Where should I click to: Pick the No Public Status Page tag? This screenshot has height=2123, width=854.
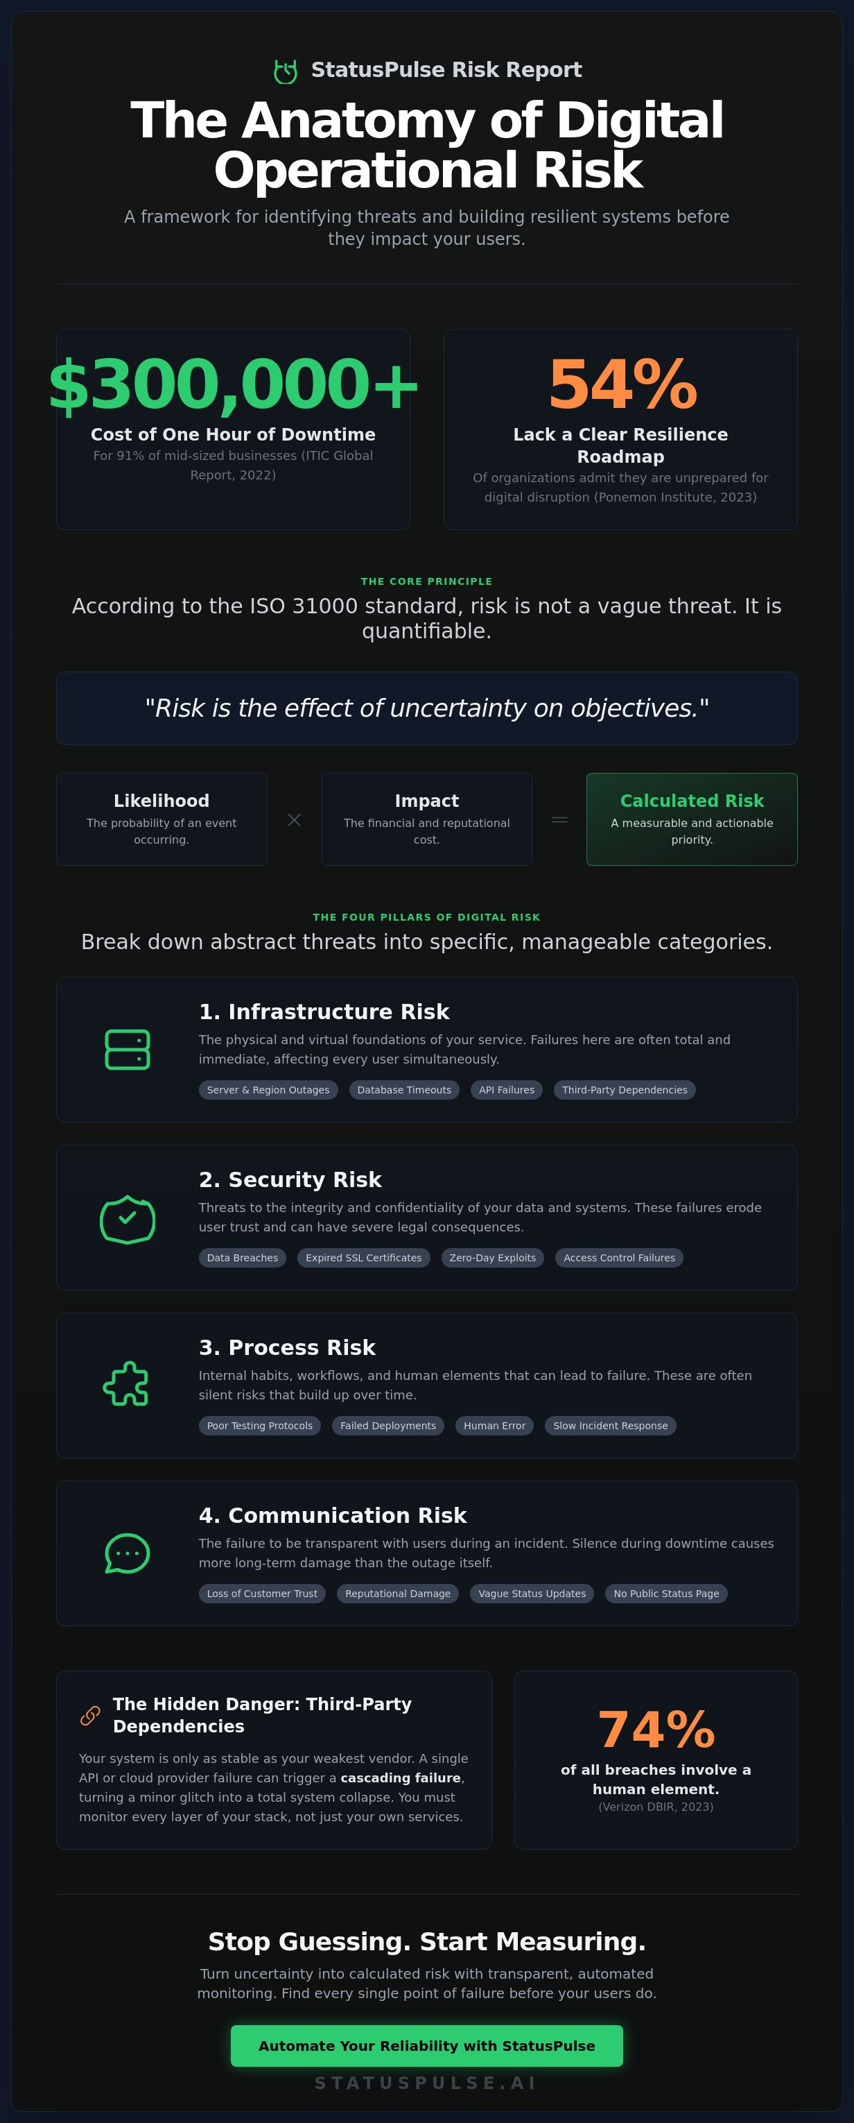(x=665, y=1593)
